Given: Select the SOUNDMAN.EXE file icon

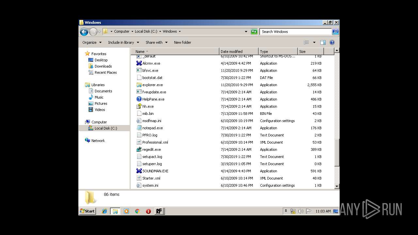Looking at the screenshot, I should 139,171.
